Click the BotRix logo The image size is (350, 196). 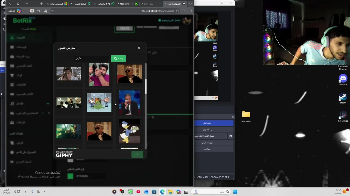[22, 21]
